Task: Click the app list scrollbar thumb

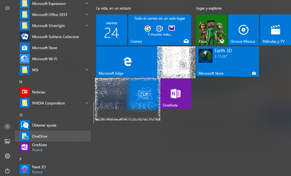Action: click(94, 113)
